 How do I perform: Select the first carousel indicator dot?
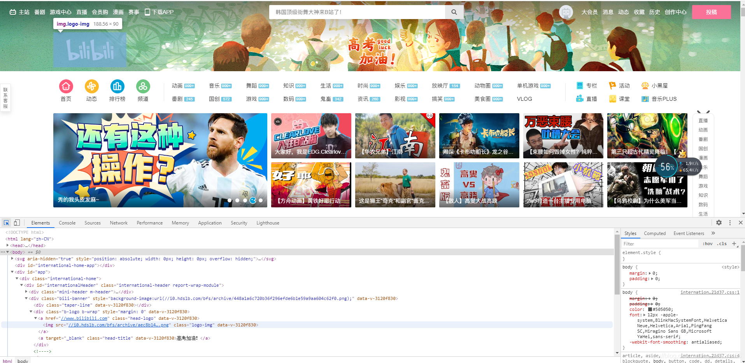click(x=230, y=200)
